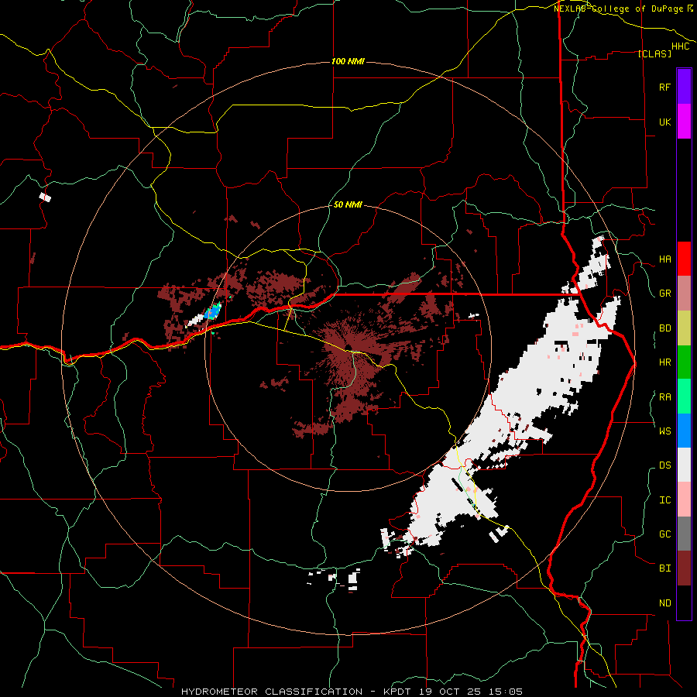This screenshot has width=697, height=697.
Task: Select the BI dark red legend swatch
Action: coord(684,568)
